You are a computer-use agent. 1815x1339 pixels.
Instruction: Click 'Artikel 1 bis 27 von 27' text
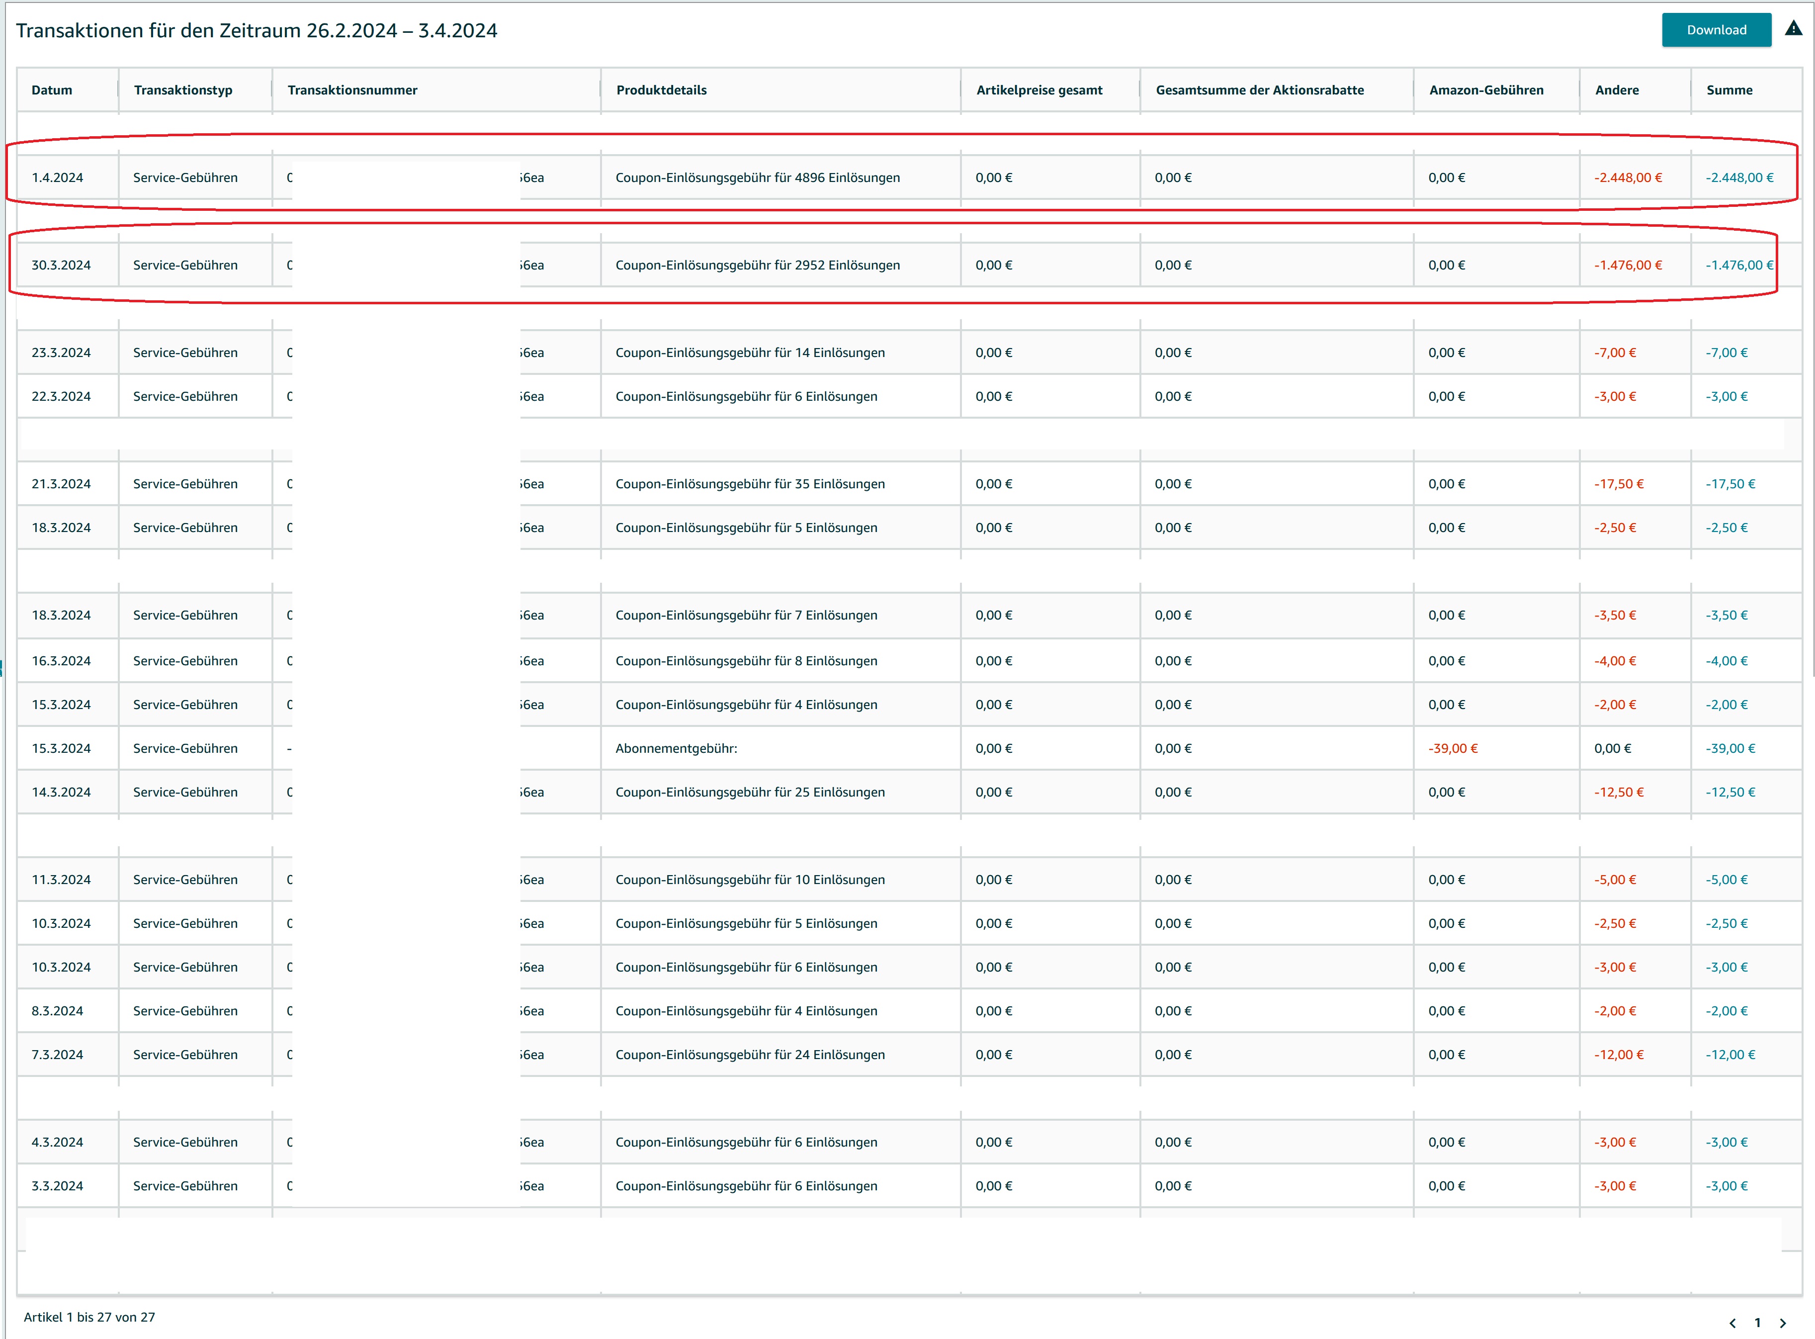[x=89, y=1317]
